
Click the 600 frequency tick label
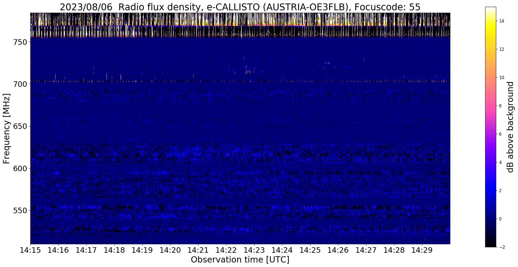pyautogui.click(x=20, y=168)
